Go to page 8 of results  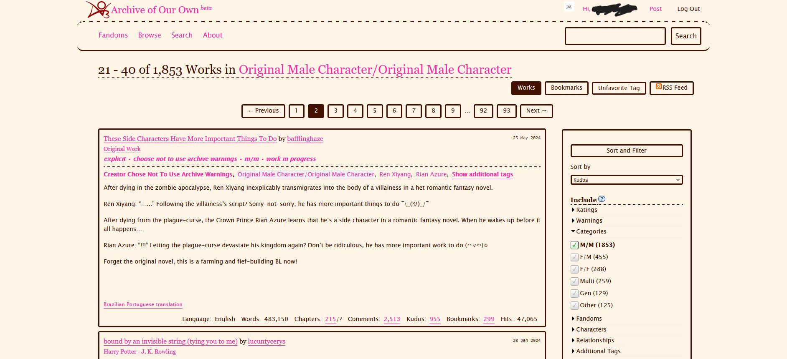click(433, 111)
